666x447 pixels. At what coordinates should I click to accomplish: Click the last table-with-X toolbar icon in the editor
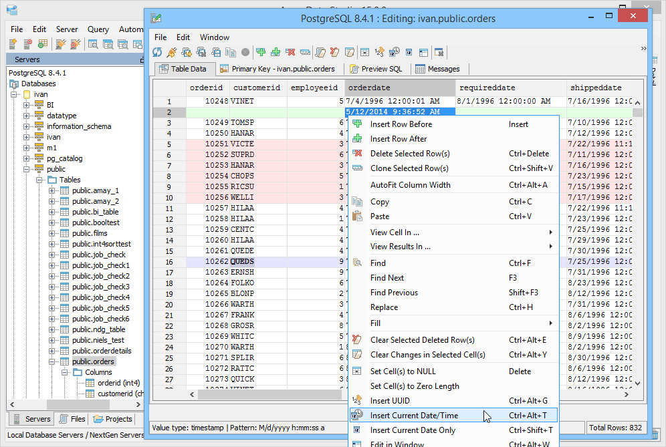click(x=439, y=52)
